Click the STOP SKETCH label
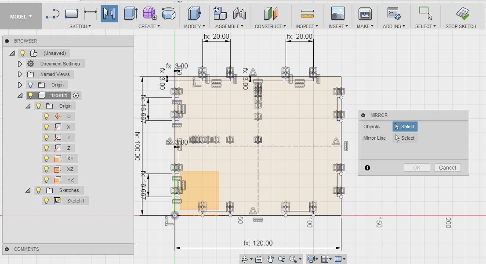The height and width of the screenshot is (264, 486). pyautogui.click(x=461, y=26)
